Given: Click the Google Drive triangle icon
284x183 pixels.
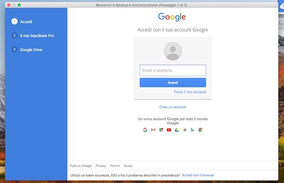Looking at the screenshot, I should click(x=177, y=130).
